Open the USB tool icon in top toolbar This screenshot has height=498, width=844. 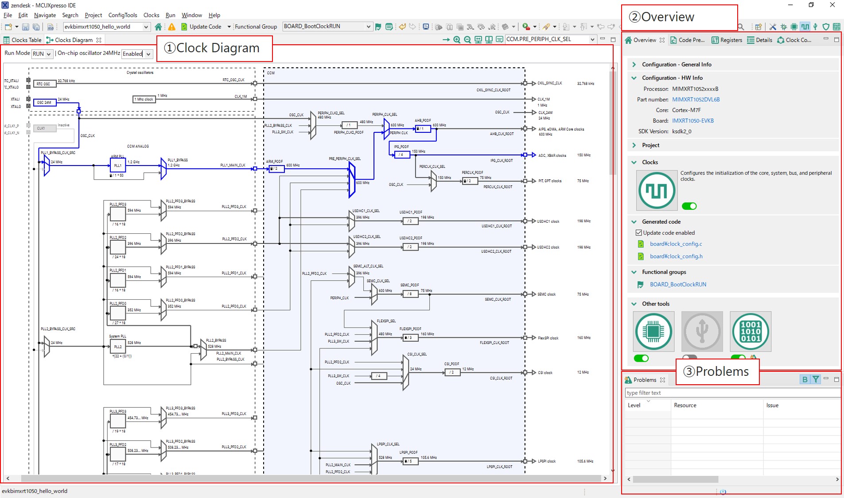816,27
